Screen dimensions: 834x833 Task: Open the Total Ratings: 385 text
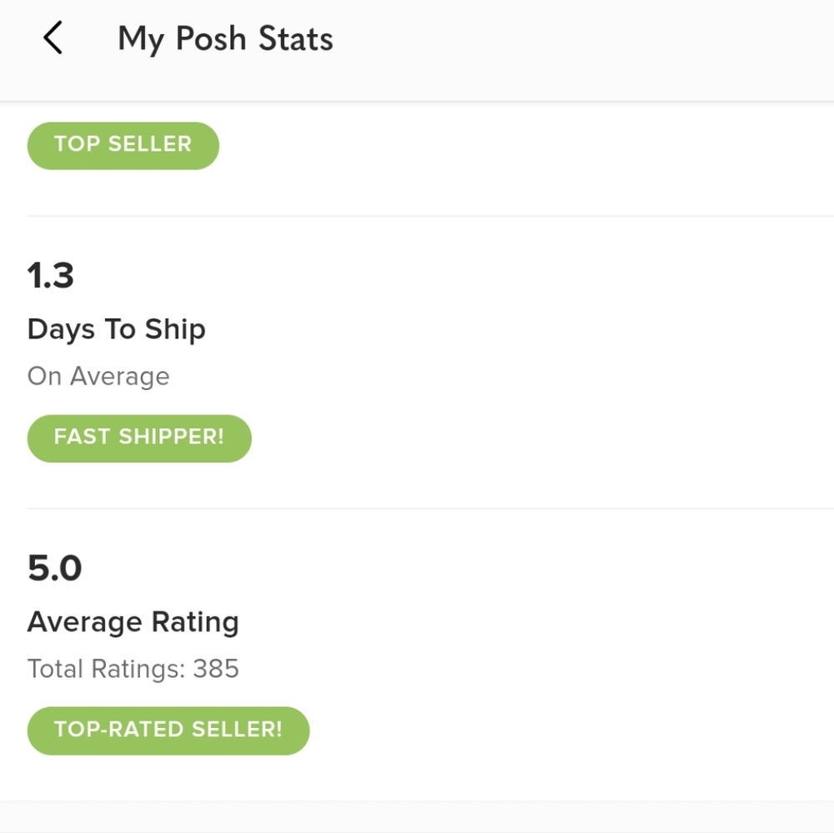pos(133,669)
